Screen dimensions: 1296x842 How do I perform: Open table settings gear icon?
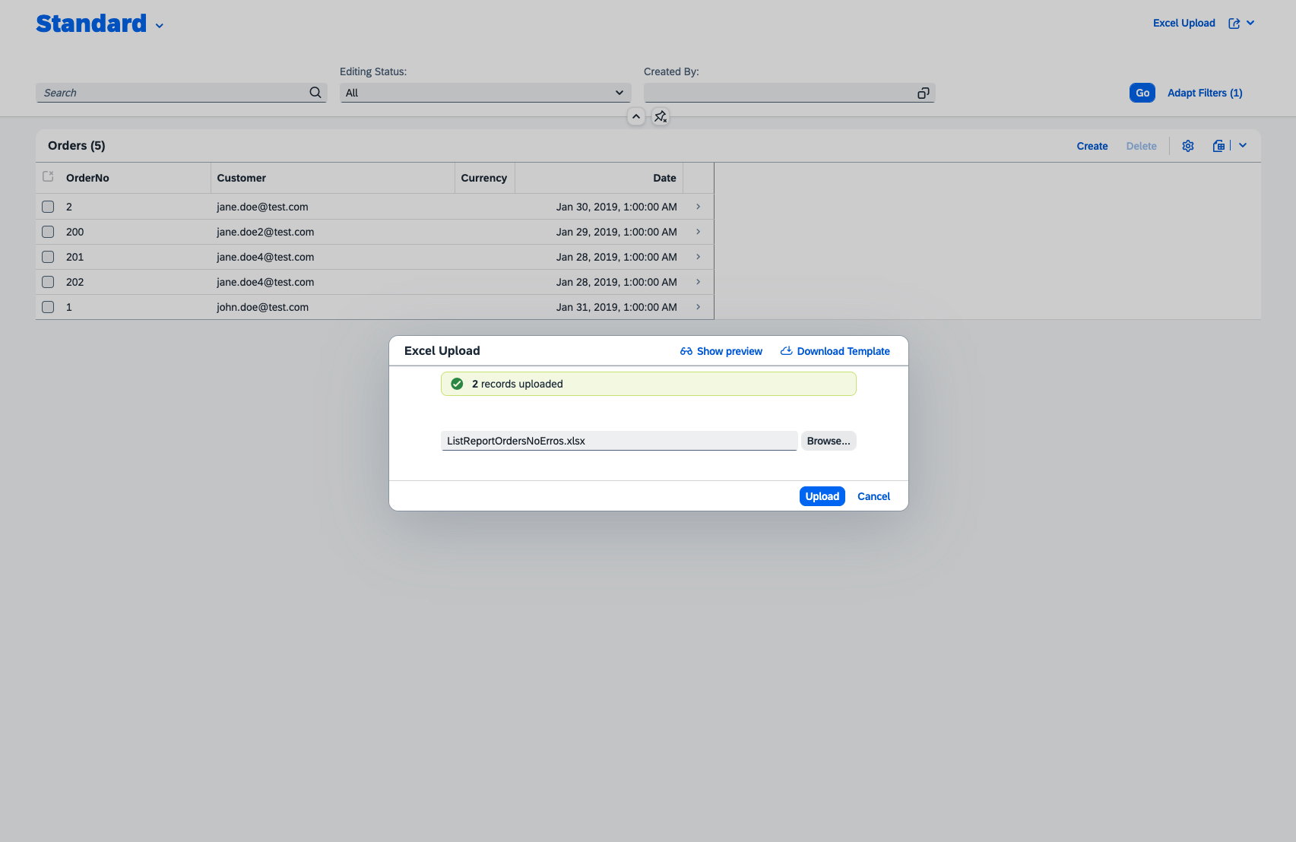(x=1188, y=146)
